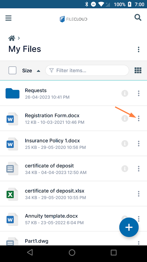
Task: Open more options for Registration Form.docx
Action: coord(138,118)
